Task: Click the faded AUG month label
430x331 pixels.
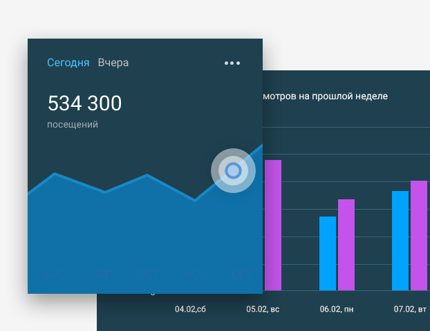Action: [x=57, y=274]
